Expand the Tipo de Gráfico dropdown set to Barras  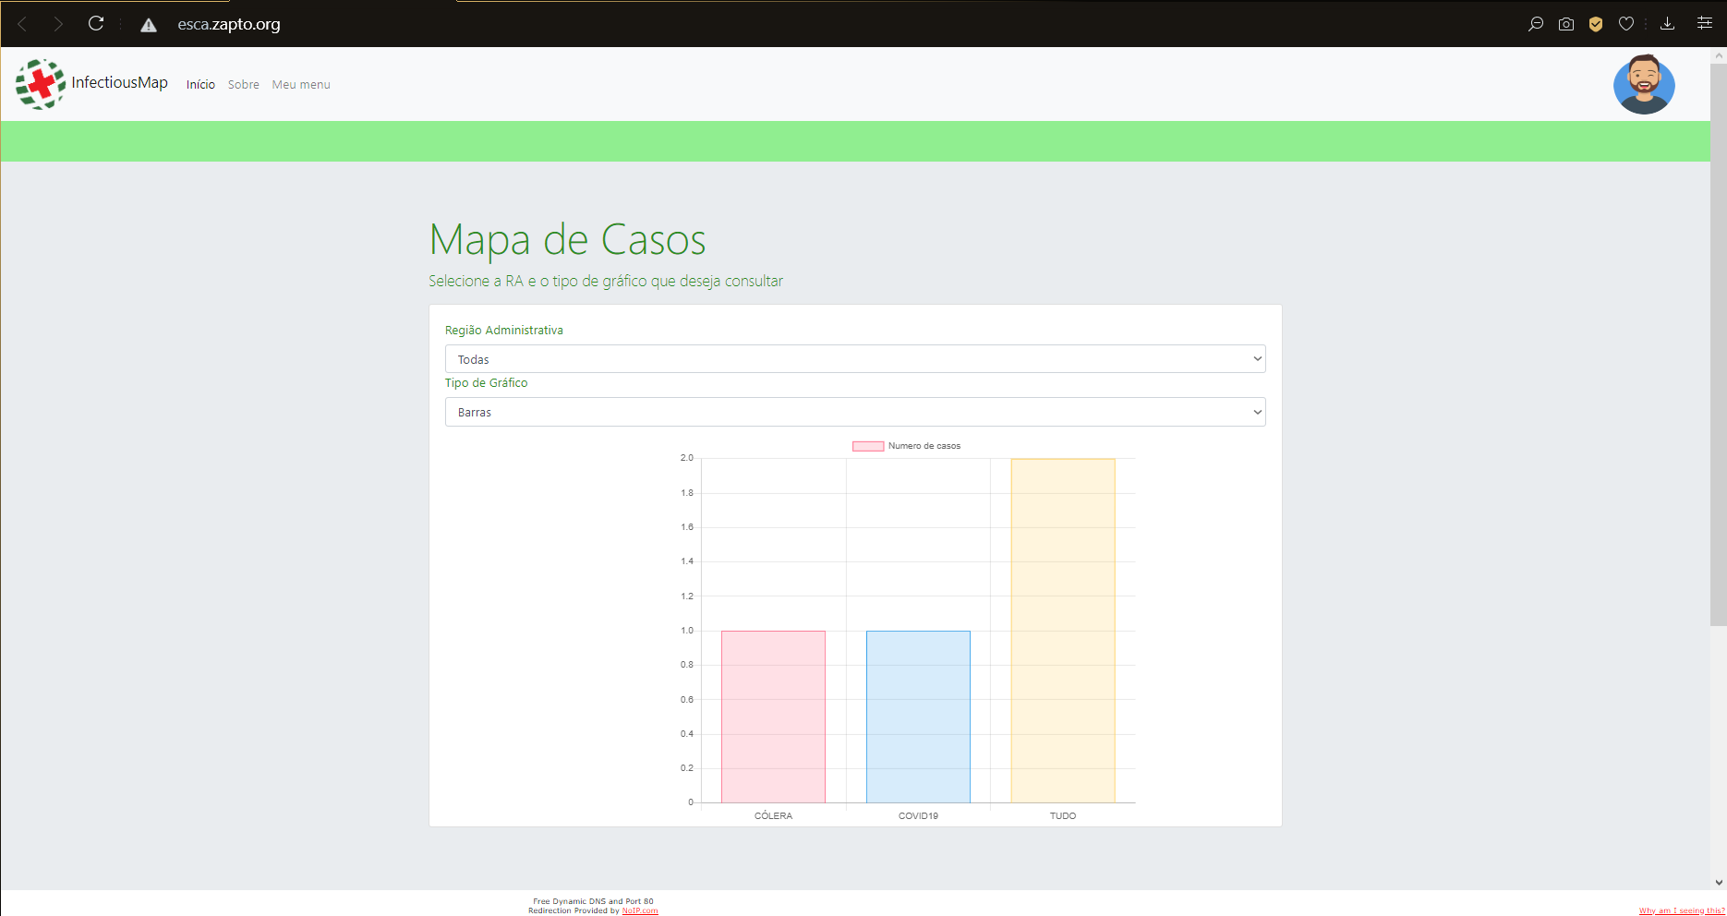pos(855,412)
